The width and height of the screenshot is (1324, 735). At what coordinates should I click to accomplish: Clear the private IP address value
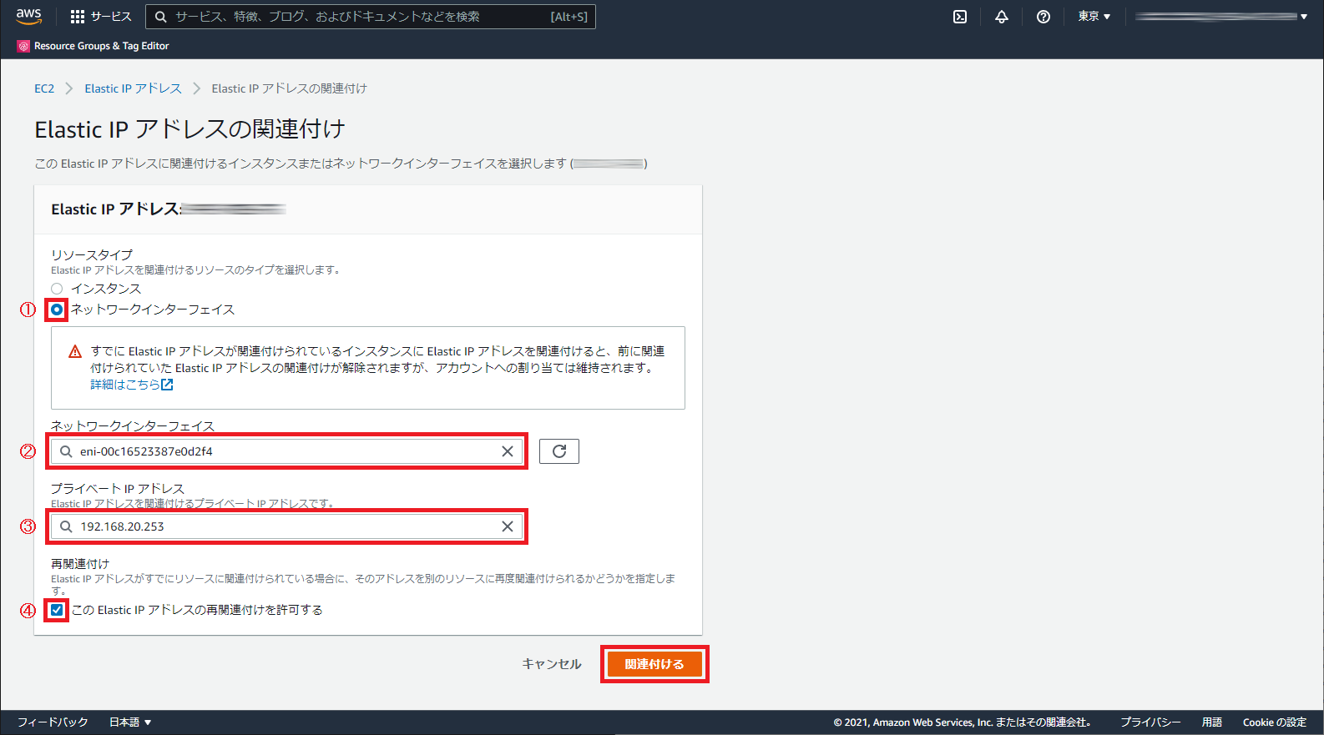click(508, 526)
